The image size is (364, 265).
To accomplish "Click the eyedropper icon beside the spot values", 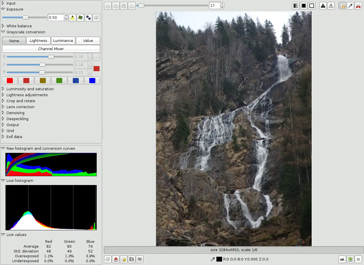I will [x=212, y=259].
